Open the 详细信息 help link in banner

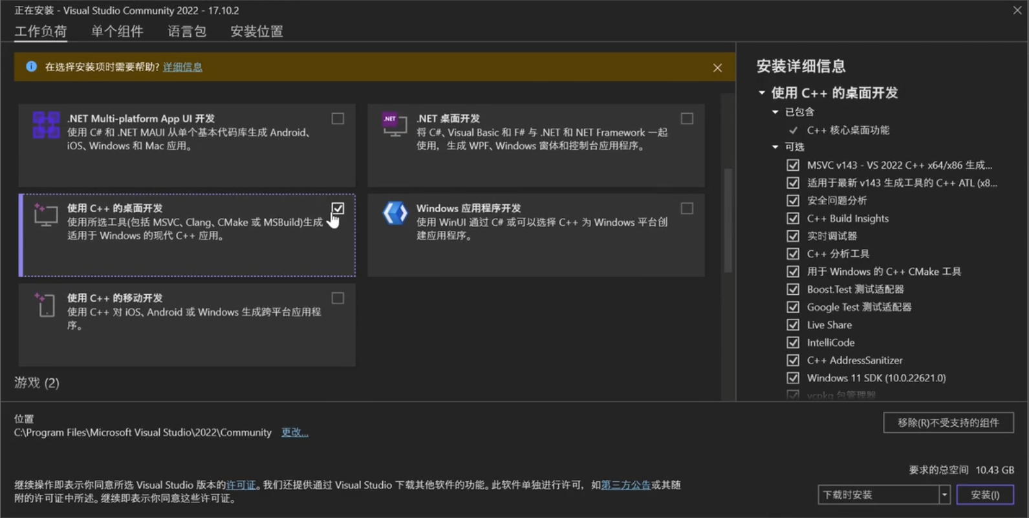[x=182, y=67]
